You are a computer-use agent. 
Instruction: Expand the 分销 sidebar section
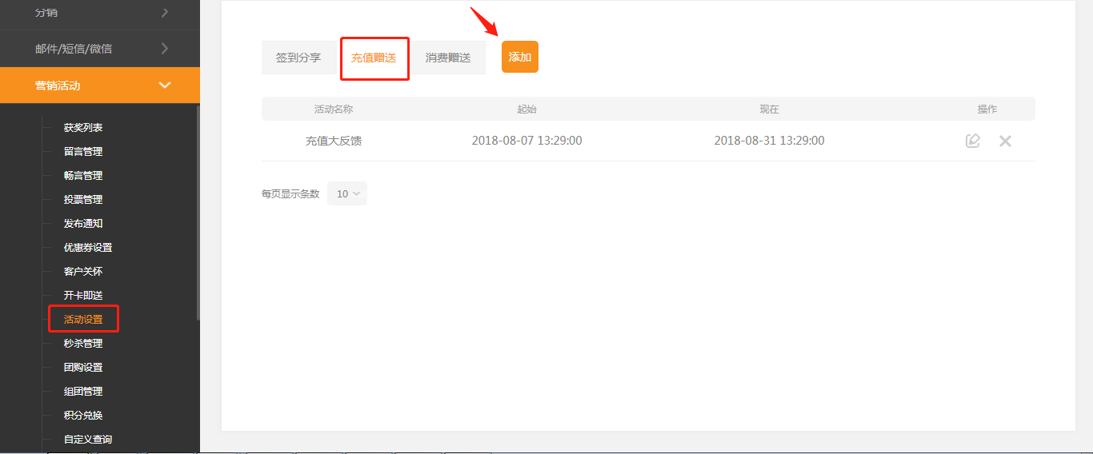click(x=100, y=13)
